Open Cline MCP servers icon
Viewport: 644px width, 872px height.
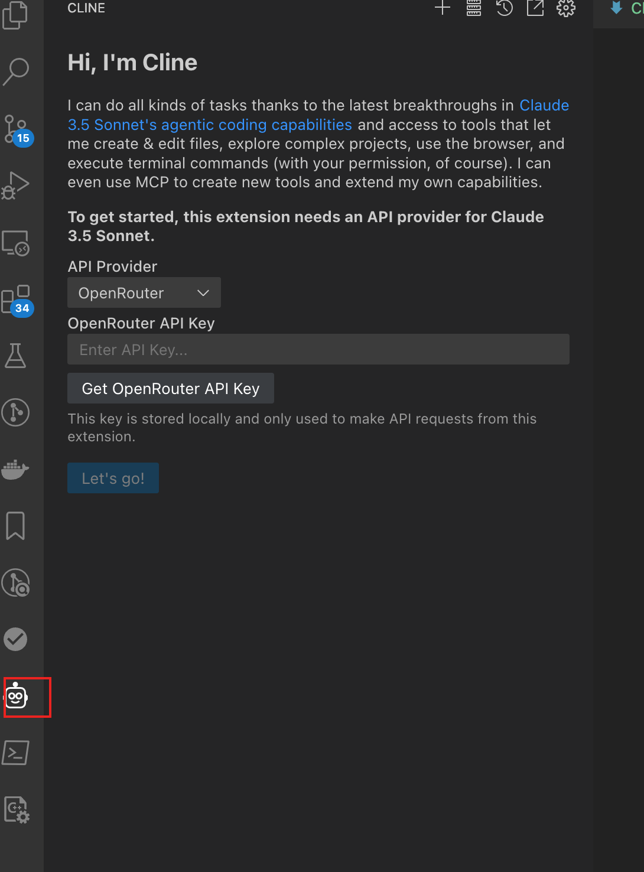point(474,8)
